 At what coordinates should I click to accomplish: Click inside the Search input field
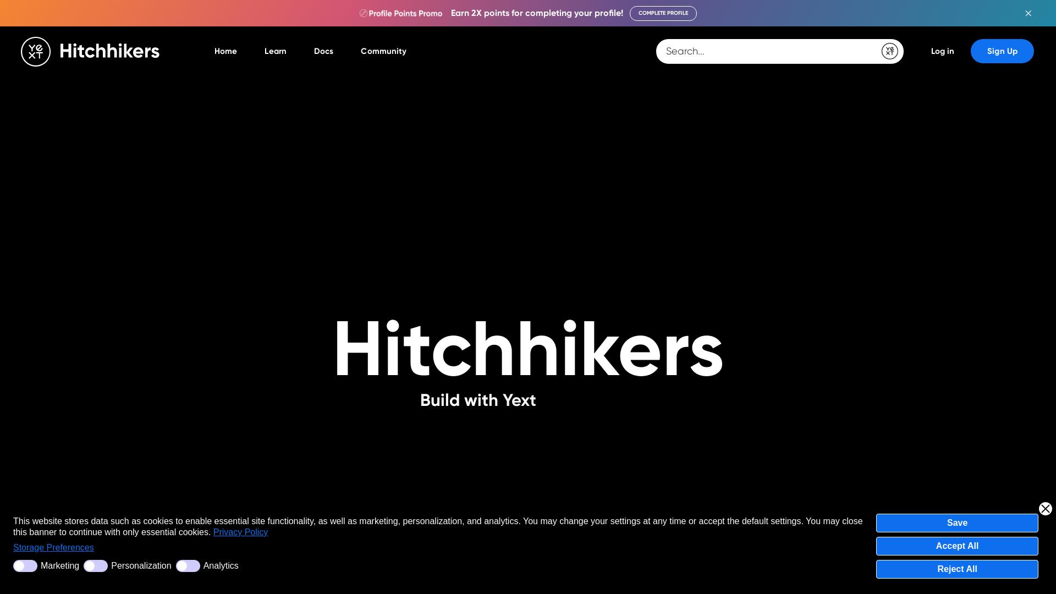click(x=759, y=51)
